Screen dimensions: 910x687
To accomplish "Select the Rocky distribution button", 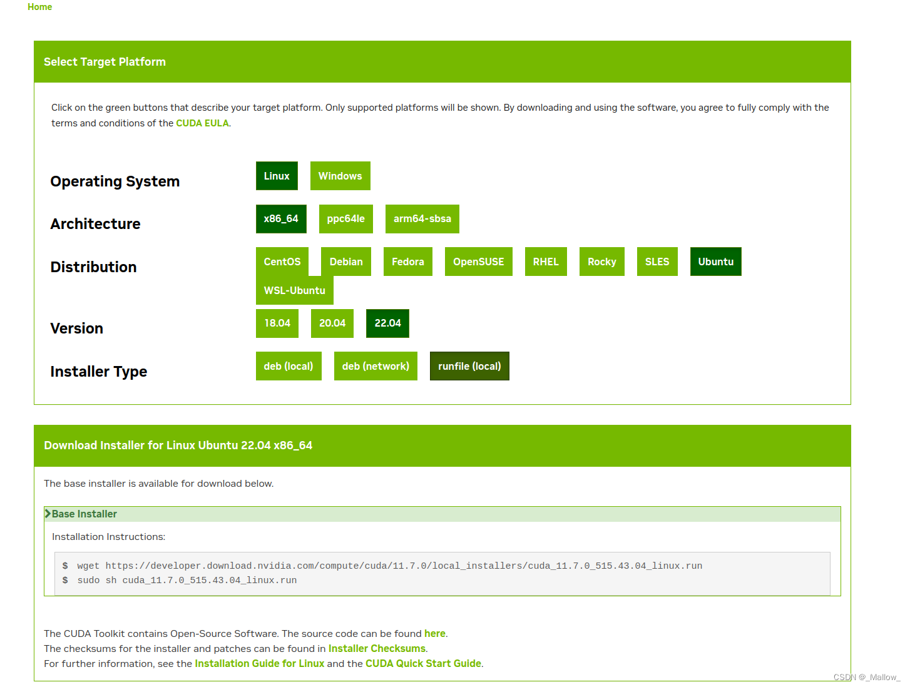I will pos(602,262).
